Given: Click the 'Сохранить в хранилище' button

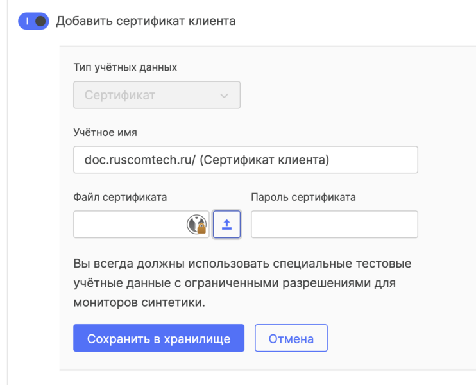Looking at the screenshot, I should click(x=158, y=338).
